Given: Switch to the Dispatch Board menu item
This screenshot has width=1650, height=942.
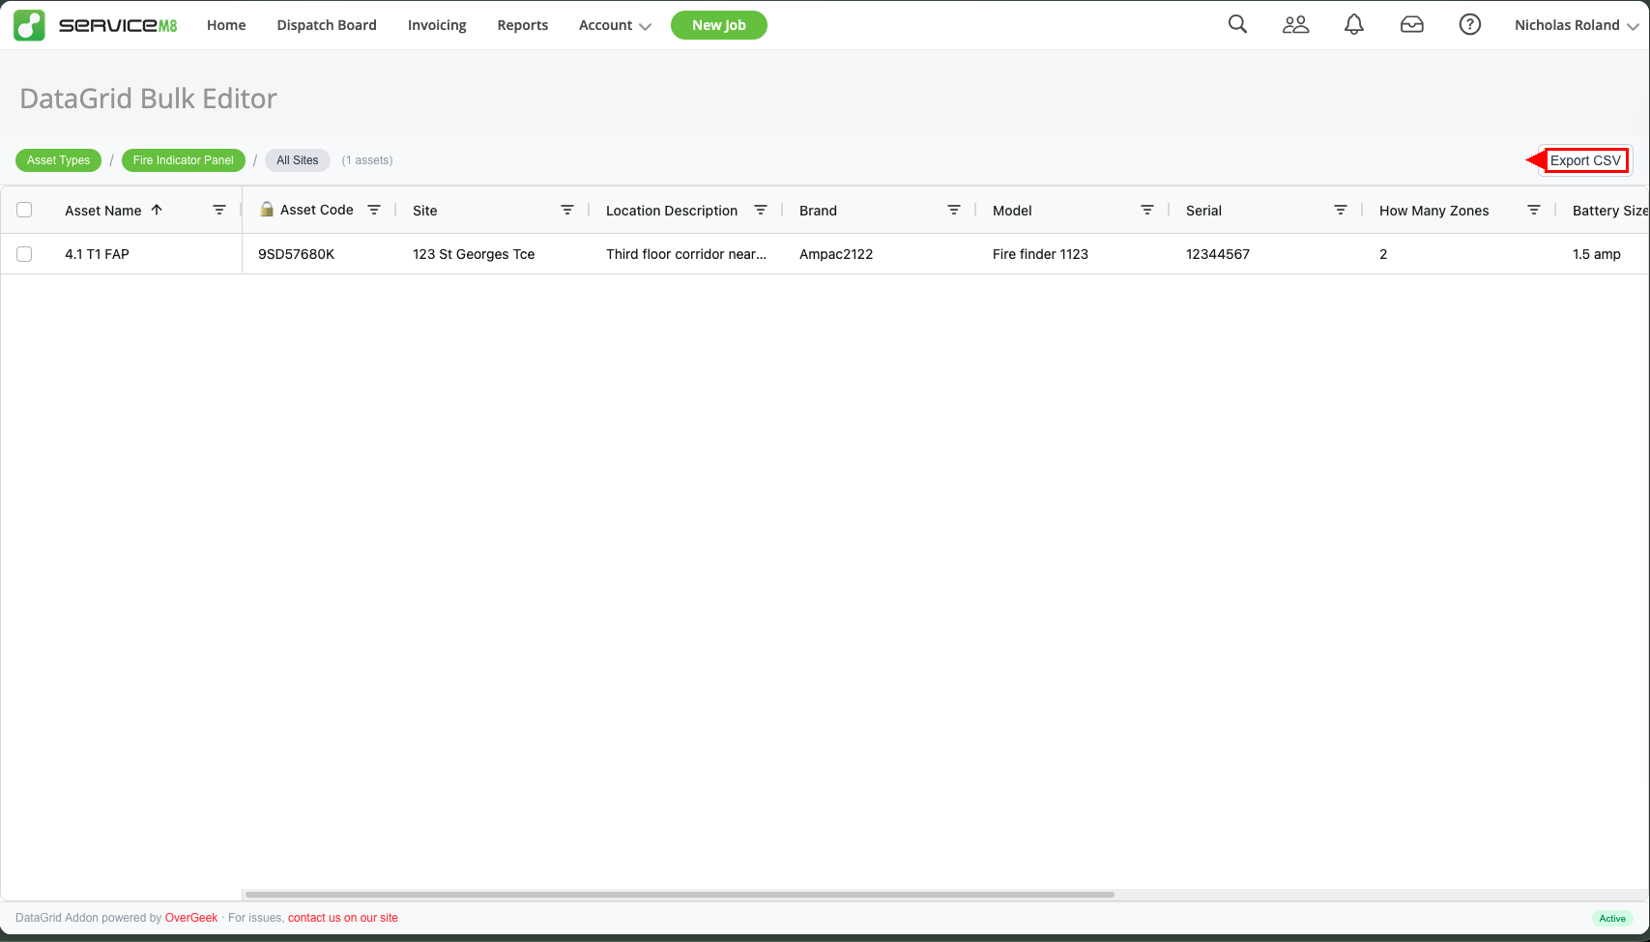Looking at the screenshot, I should pos(326,25).
